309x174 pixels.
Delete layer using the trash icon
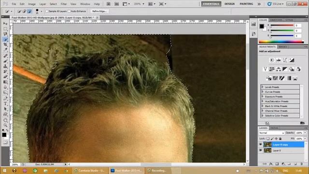tap(301, 164)
